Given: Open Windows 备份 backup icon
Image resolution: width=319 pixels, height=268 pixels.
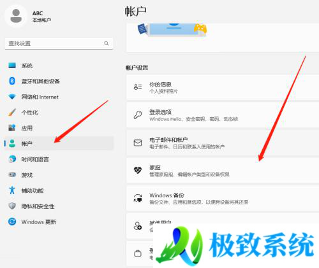Looking at the screenshot, I should (138, 198).
